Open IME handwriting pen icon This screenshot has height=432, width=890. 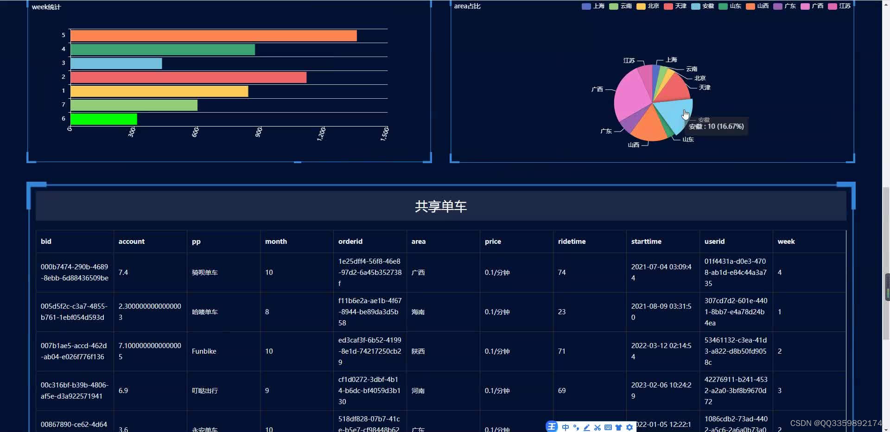click(x=587, y=427)
